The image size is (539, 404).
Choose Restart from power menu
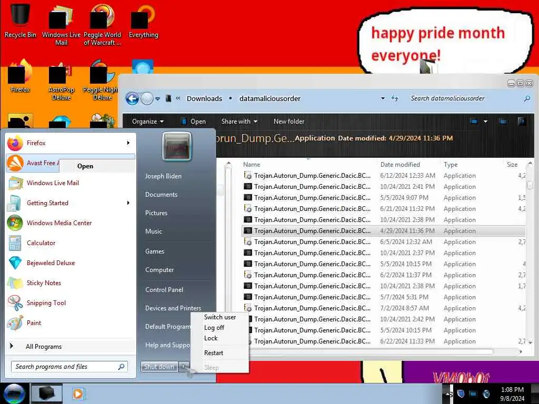point(214,353)
